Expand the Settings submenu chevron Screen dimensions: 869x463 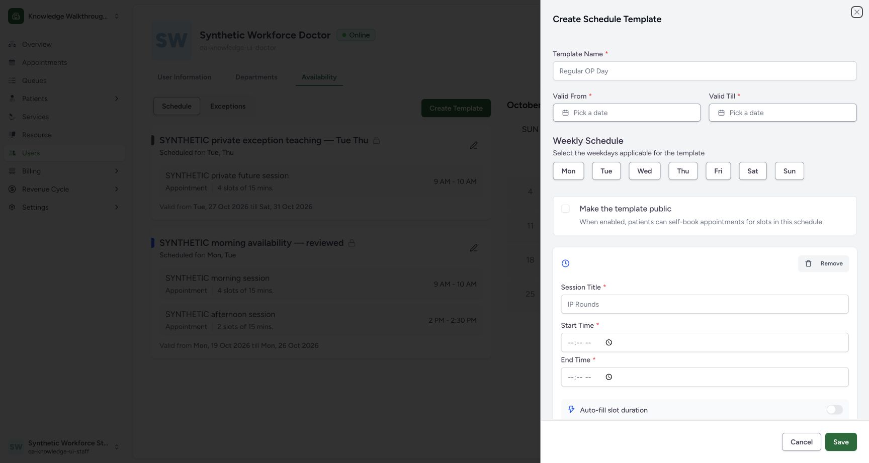pyautogui.click(x=117, y=207)
